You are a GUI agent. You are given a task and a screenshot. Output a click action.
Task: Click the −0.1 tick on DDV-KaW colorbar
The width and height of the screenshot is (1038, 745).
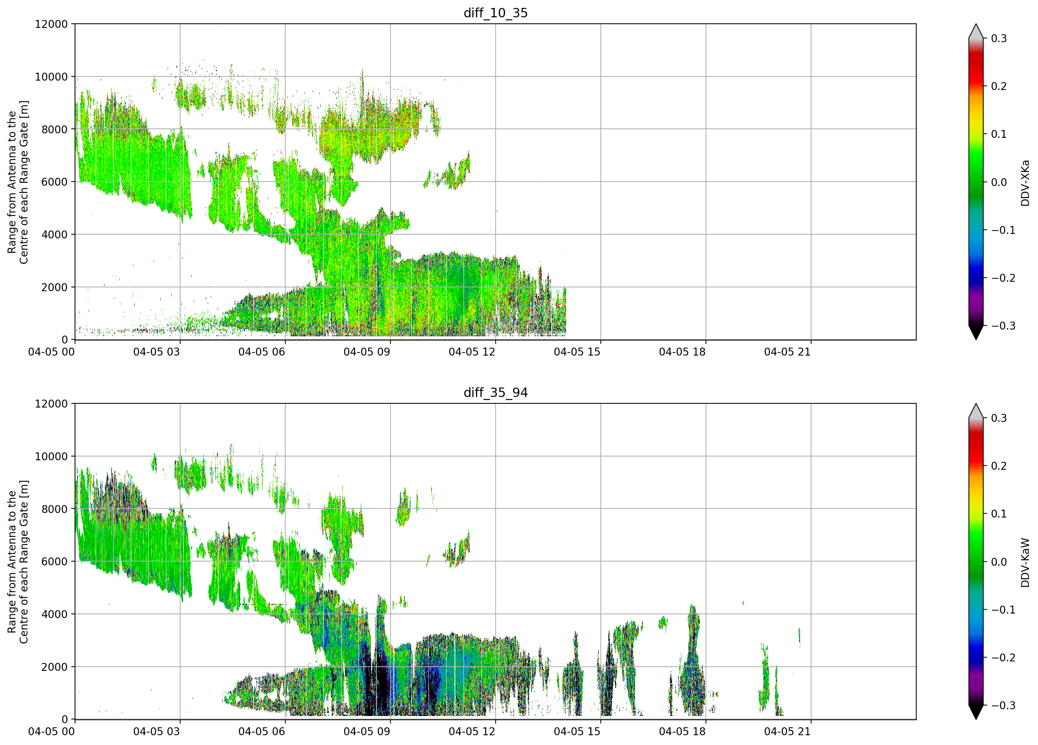[x=1003, y=610]
